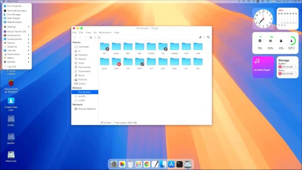The height and width of the screenshot is (170, 302).
Task: Click Browse Network in the sidebar
Action: [x=85, y=109]
